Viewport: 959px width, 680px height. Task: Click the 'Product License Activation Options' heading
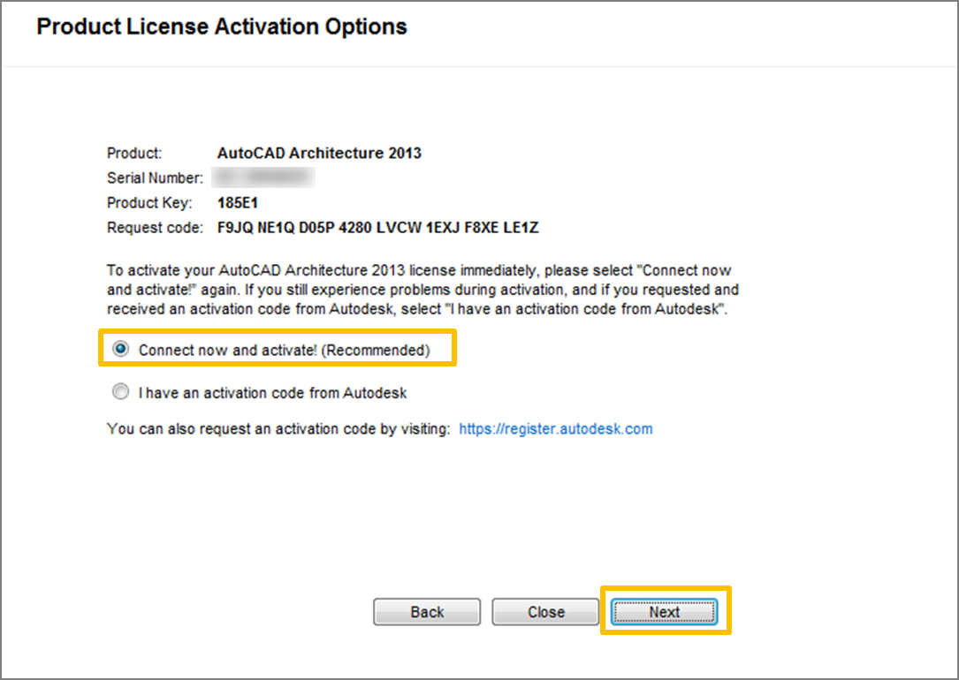point(222,27)
